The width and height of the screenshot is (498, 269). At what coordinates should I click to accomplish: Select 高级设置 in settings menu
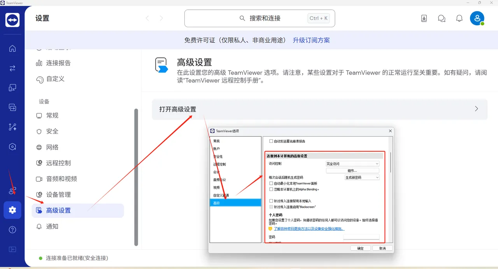78,210
